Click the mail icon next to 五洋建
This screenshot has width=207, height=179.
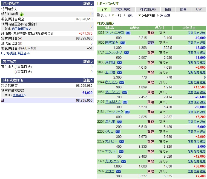(x=119, y=72)
